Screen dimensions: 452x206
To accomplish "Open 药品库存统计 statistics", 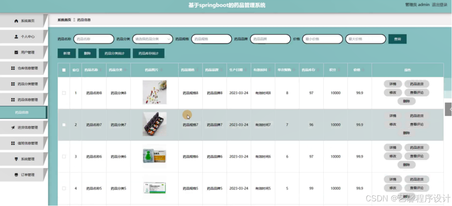I will [x=148, y=53].
